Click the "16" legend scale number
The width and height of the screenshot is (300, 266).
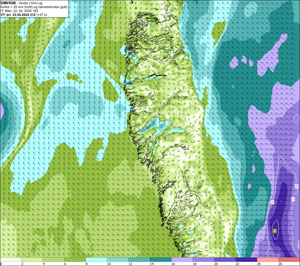pos(173,264)
